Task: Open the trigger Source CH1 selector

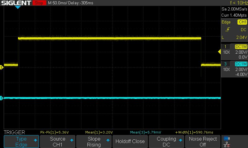Action: 58,142
